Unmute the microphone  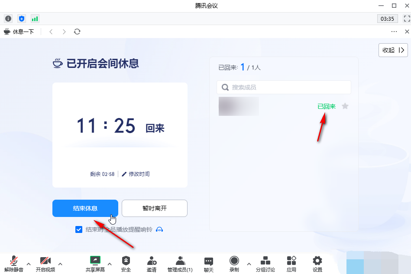[x=14, y=263]
